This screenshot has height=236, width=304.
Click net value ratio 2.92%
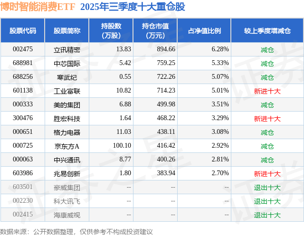point(220,145)
